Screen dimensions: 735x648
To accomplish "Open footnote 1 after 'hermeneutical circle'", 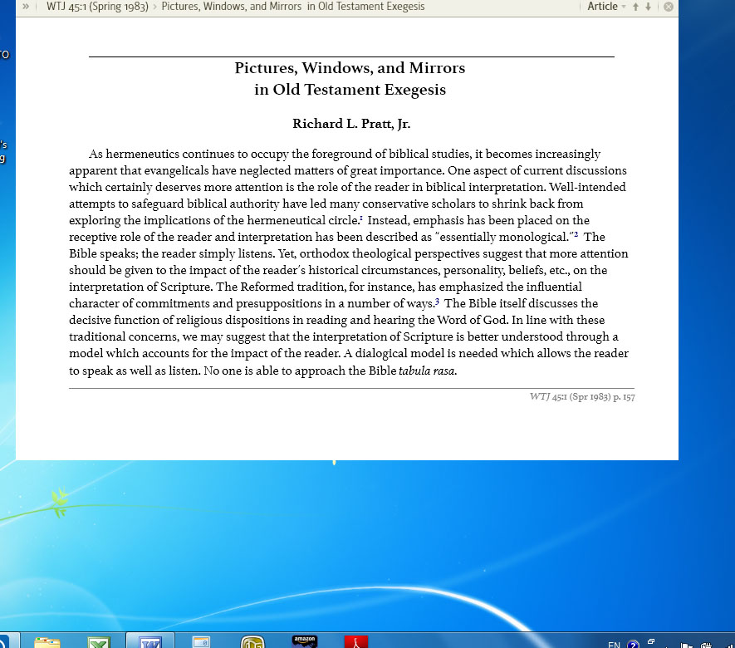I will [x=361, y=218].
